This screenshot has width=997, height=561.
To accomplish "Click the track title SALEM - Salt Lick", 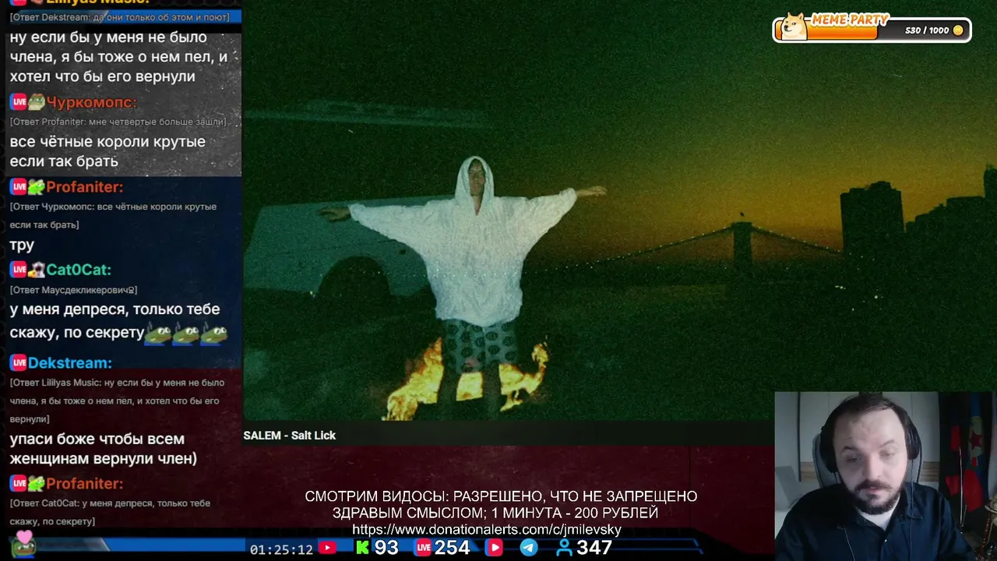I will click(x=290, y=436).
